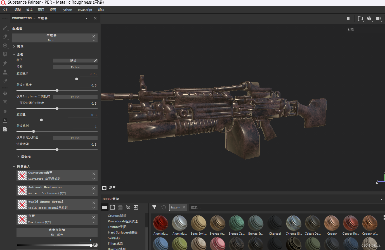Screen dimensions: 385x250
Task: Click the hourglass icon in sidebar
Action: click(5, 102)
